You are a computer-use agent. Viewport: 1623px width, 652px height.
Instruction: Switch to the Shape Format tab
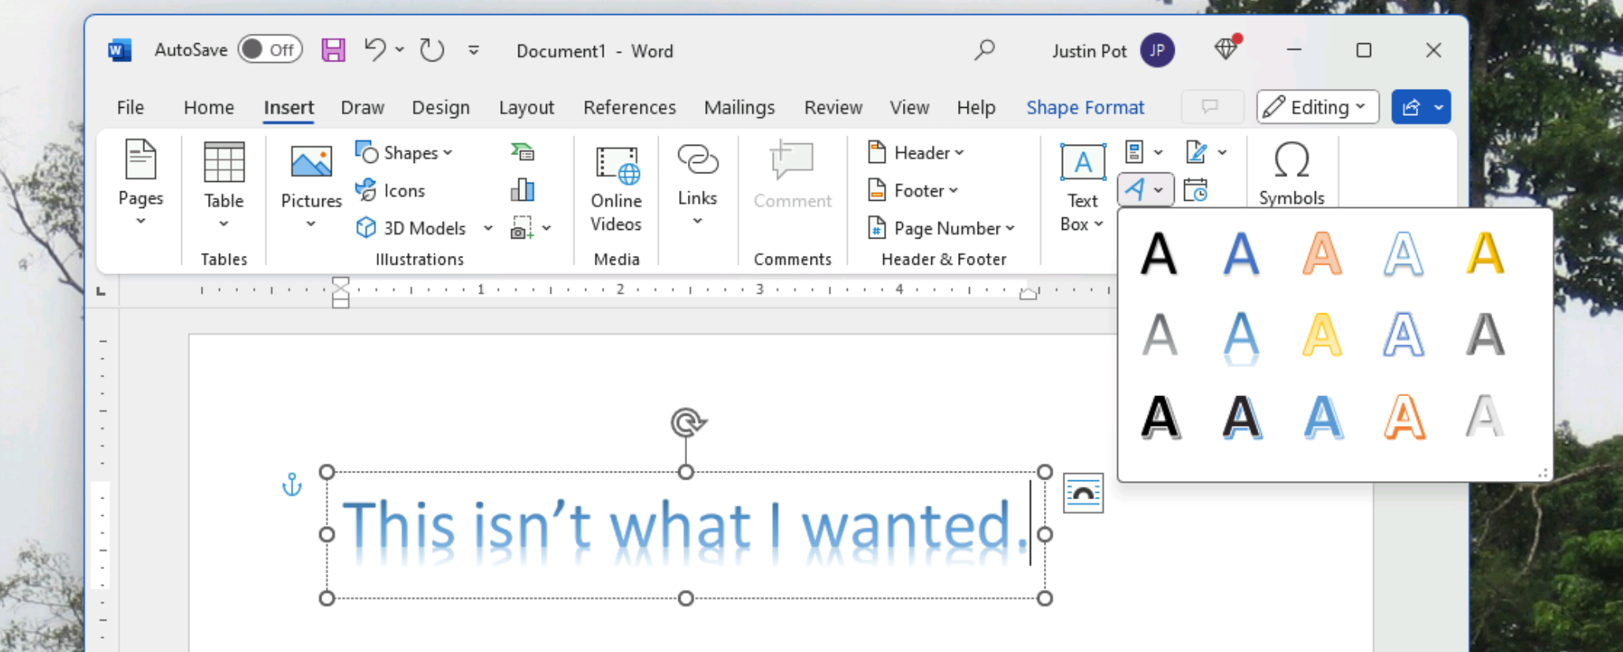click(x=1085, y=107)
